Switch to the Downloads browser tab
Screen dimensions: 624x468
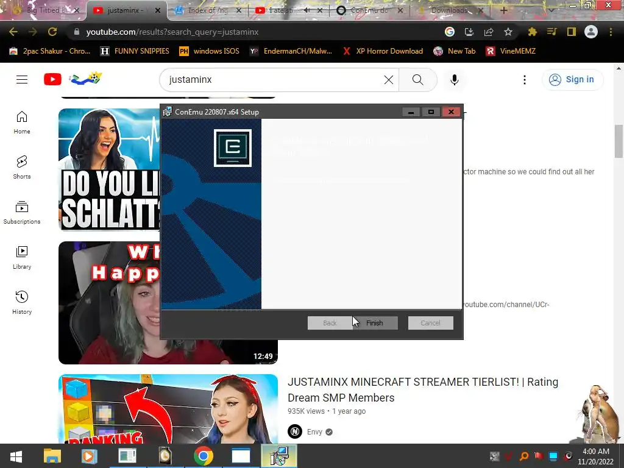(450, 10)
